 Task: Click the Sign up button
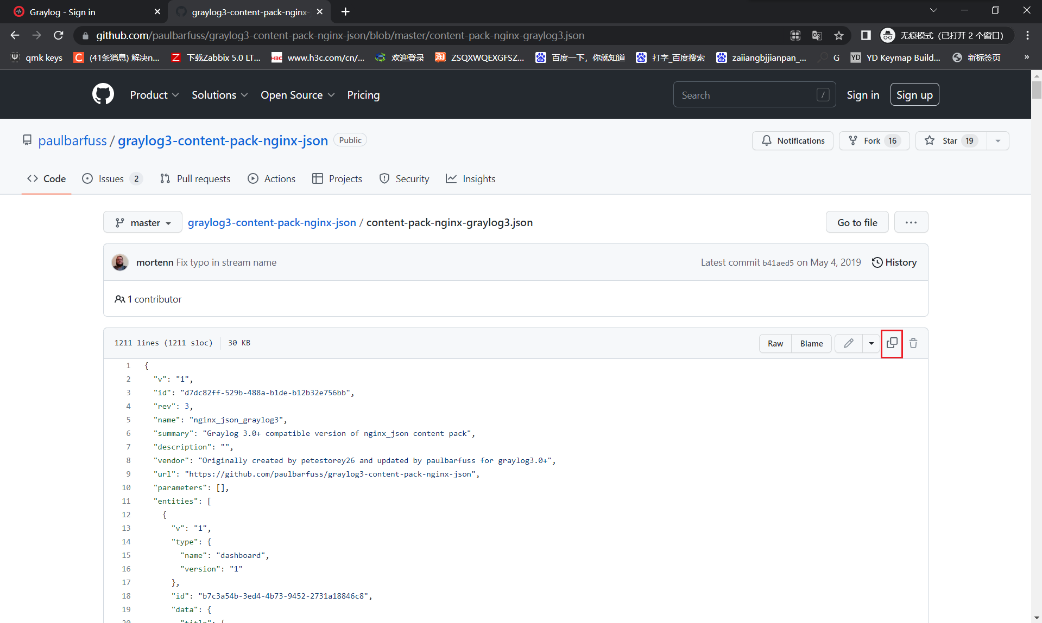click(x=914, y=95)
